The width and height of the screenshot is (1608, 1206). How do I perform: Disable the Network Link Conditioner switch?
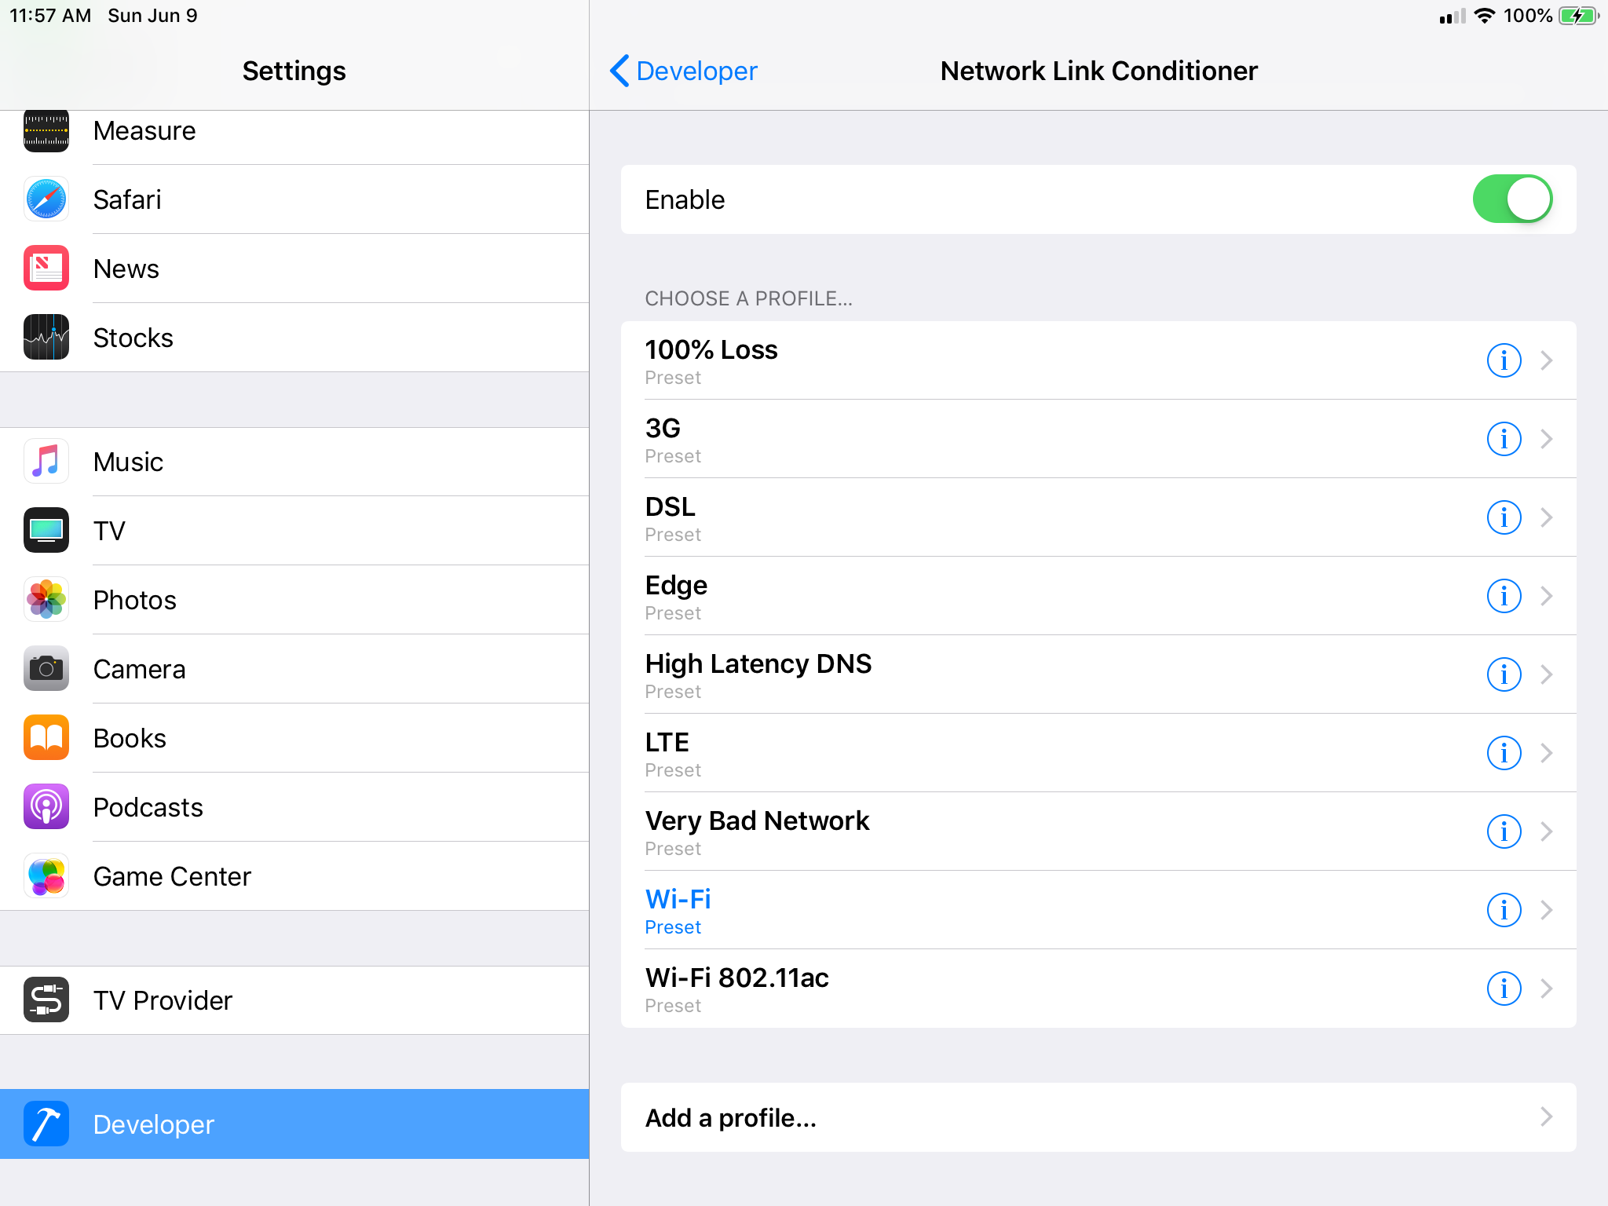pos(1512,199)
